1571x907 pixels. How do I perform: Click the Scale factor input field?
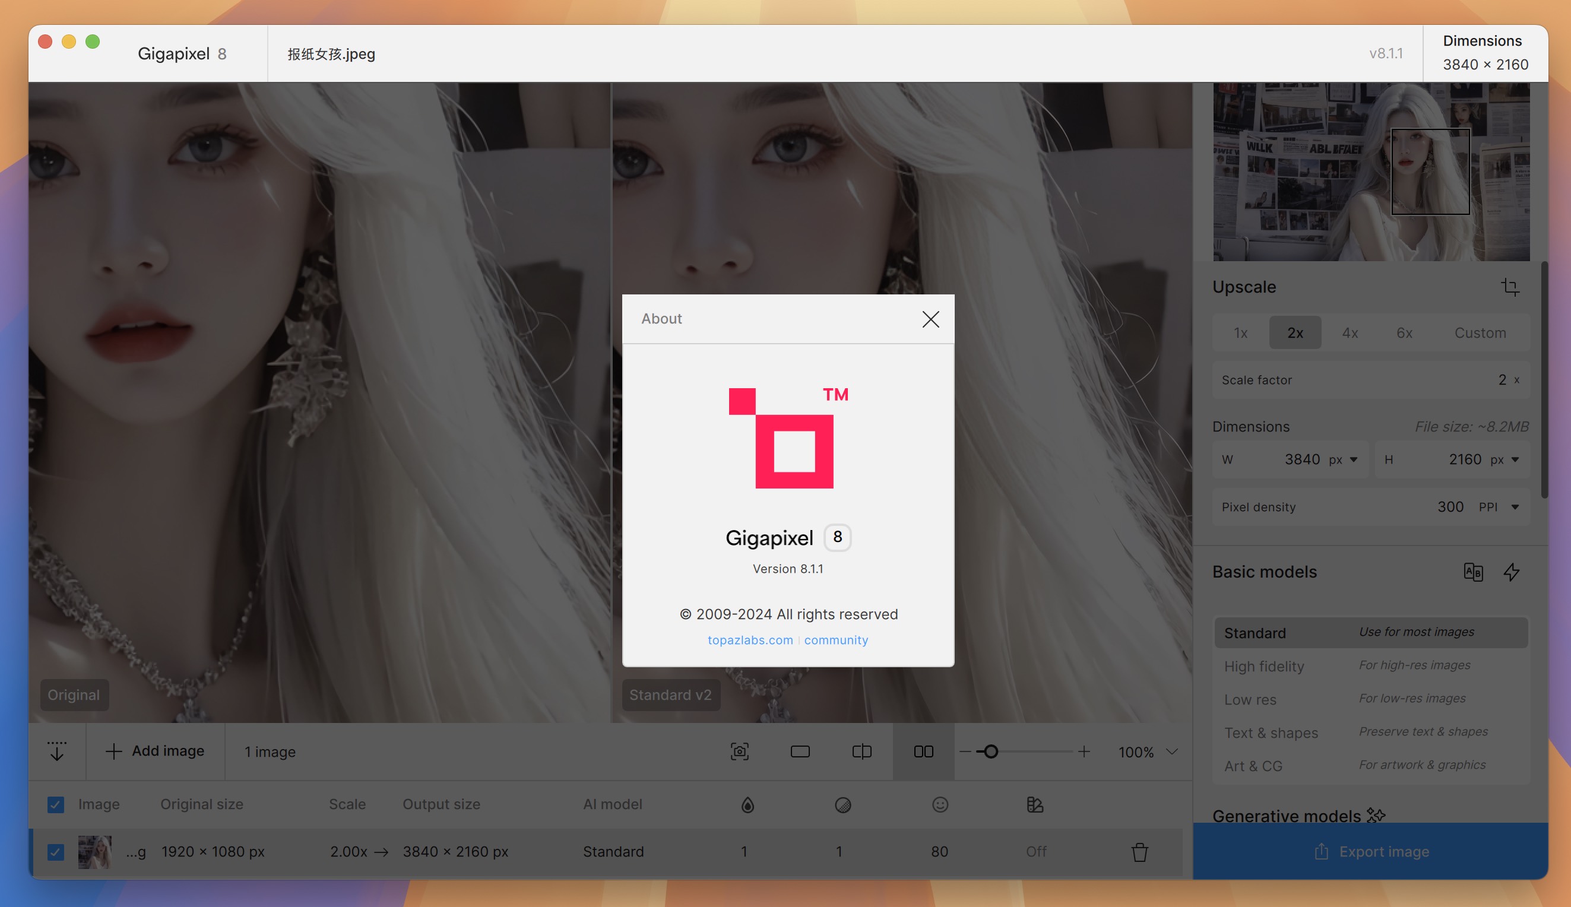point(1370,380)
